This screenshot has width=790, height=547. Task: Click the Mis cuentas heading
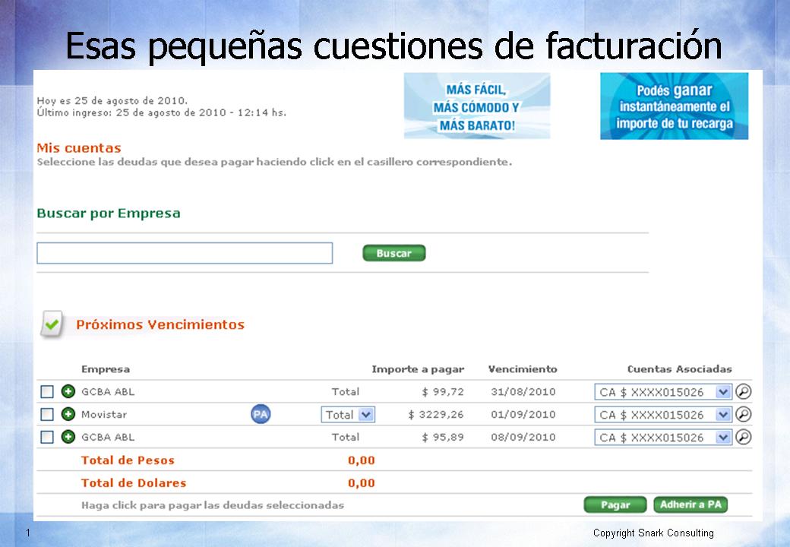79,148
